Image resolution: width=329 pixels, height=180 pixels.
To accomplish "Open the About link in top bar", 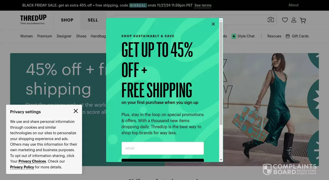I will [294, 5].
